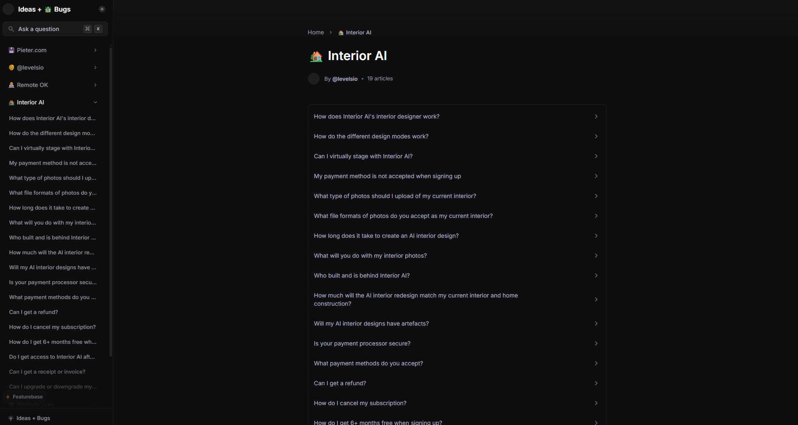Click the author avatar next to By @levelsio
The height and width of the screenshot is (425, 798).
(314, 79)
